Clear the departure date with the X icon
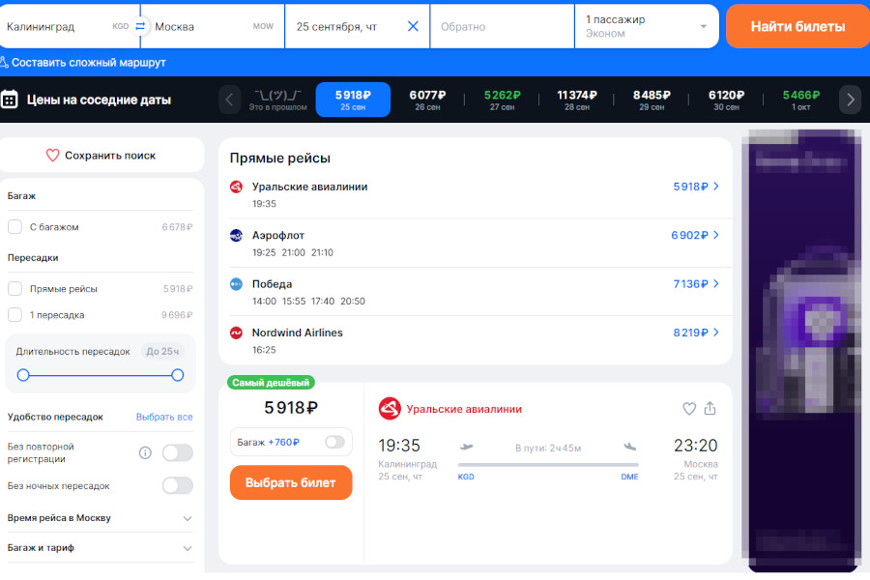This screenshot has height=580, width=870. click(413, 26)
